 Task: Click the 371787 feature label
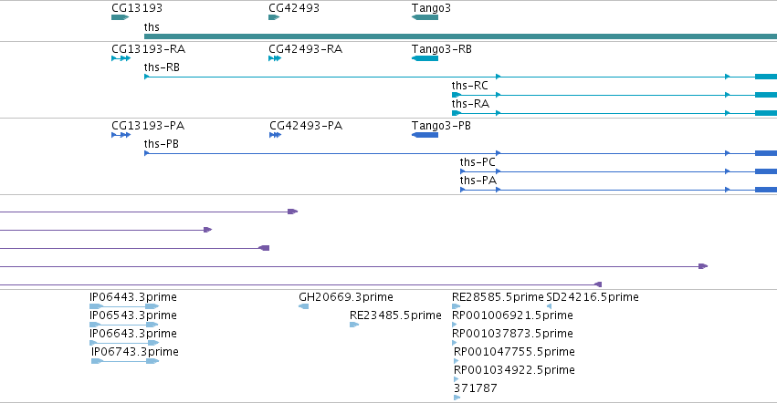click(x=475, y=388)
